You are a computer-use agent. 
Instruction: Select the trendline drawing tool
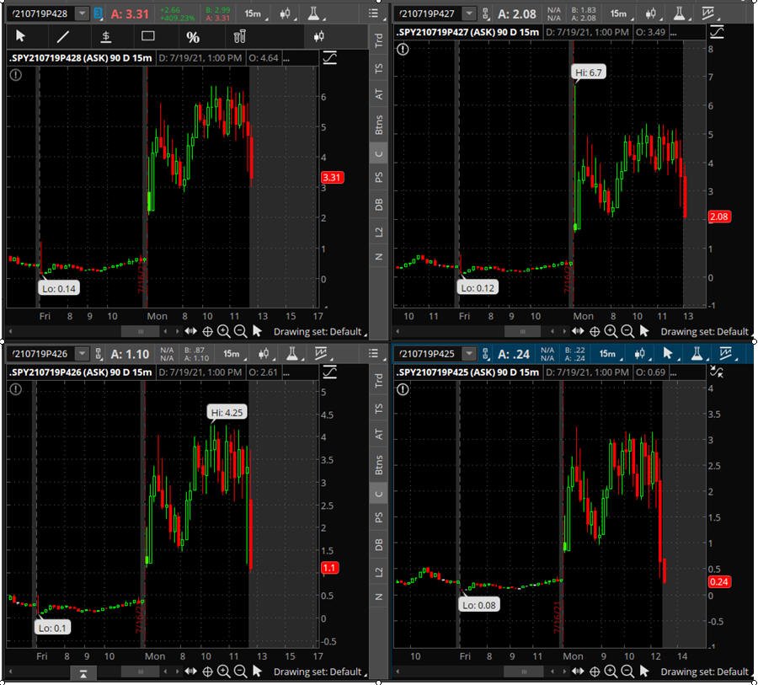click(x=63, y=36)
